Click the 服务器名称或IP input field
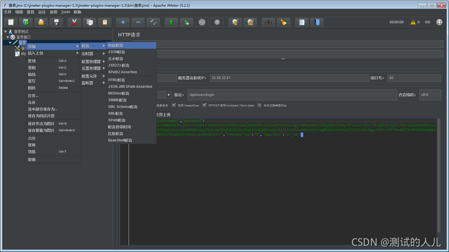Viewport: 449px width, 252px height. [x=289, y=78]
